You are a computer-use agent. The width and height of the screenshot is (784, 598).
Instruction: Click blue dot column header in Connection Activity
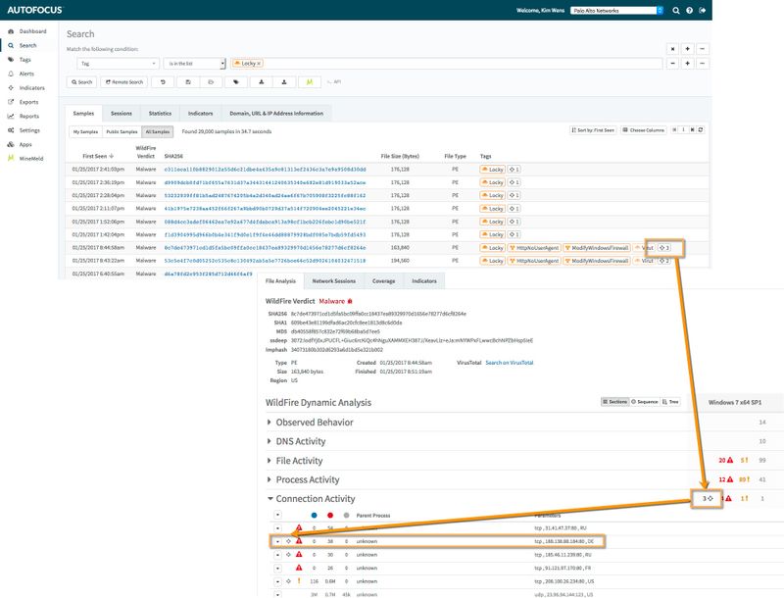(x=313, y=514)
